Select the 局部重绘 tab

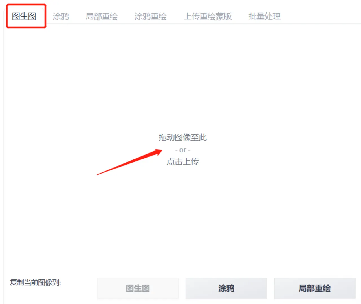(102, 16)
